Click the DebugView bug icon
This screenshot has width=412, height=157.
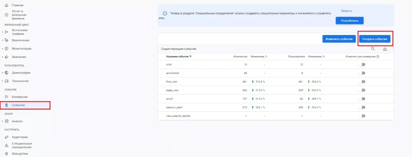coord(6,154)
